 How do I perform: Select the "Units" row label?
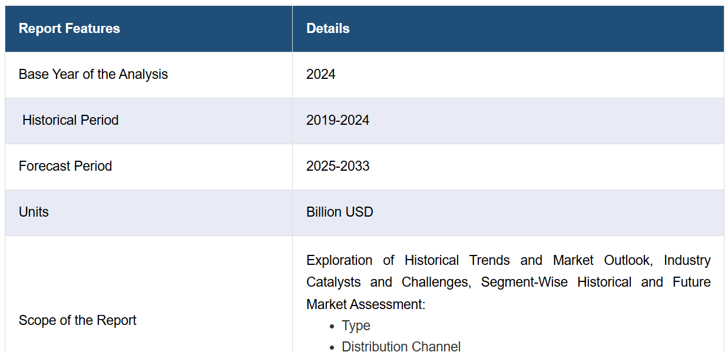(x=34, y=212)
